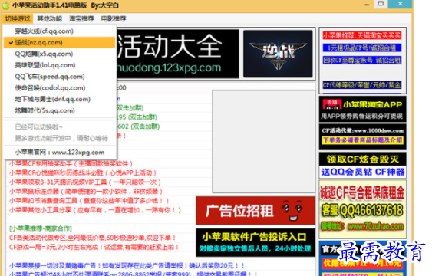Screen dimensions: 432x276
Task: Click the smiley face on 广告位招租
Action: [292, 211]
